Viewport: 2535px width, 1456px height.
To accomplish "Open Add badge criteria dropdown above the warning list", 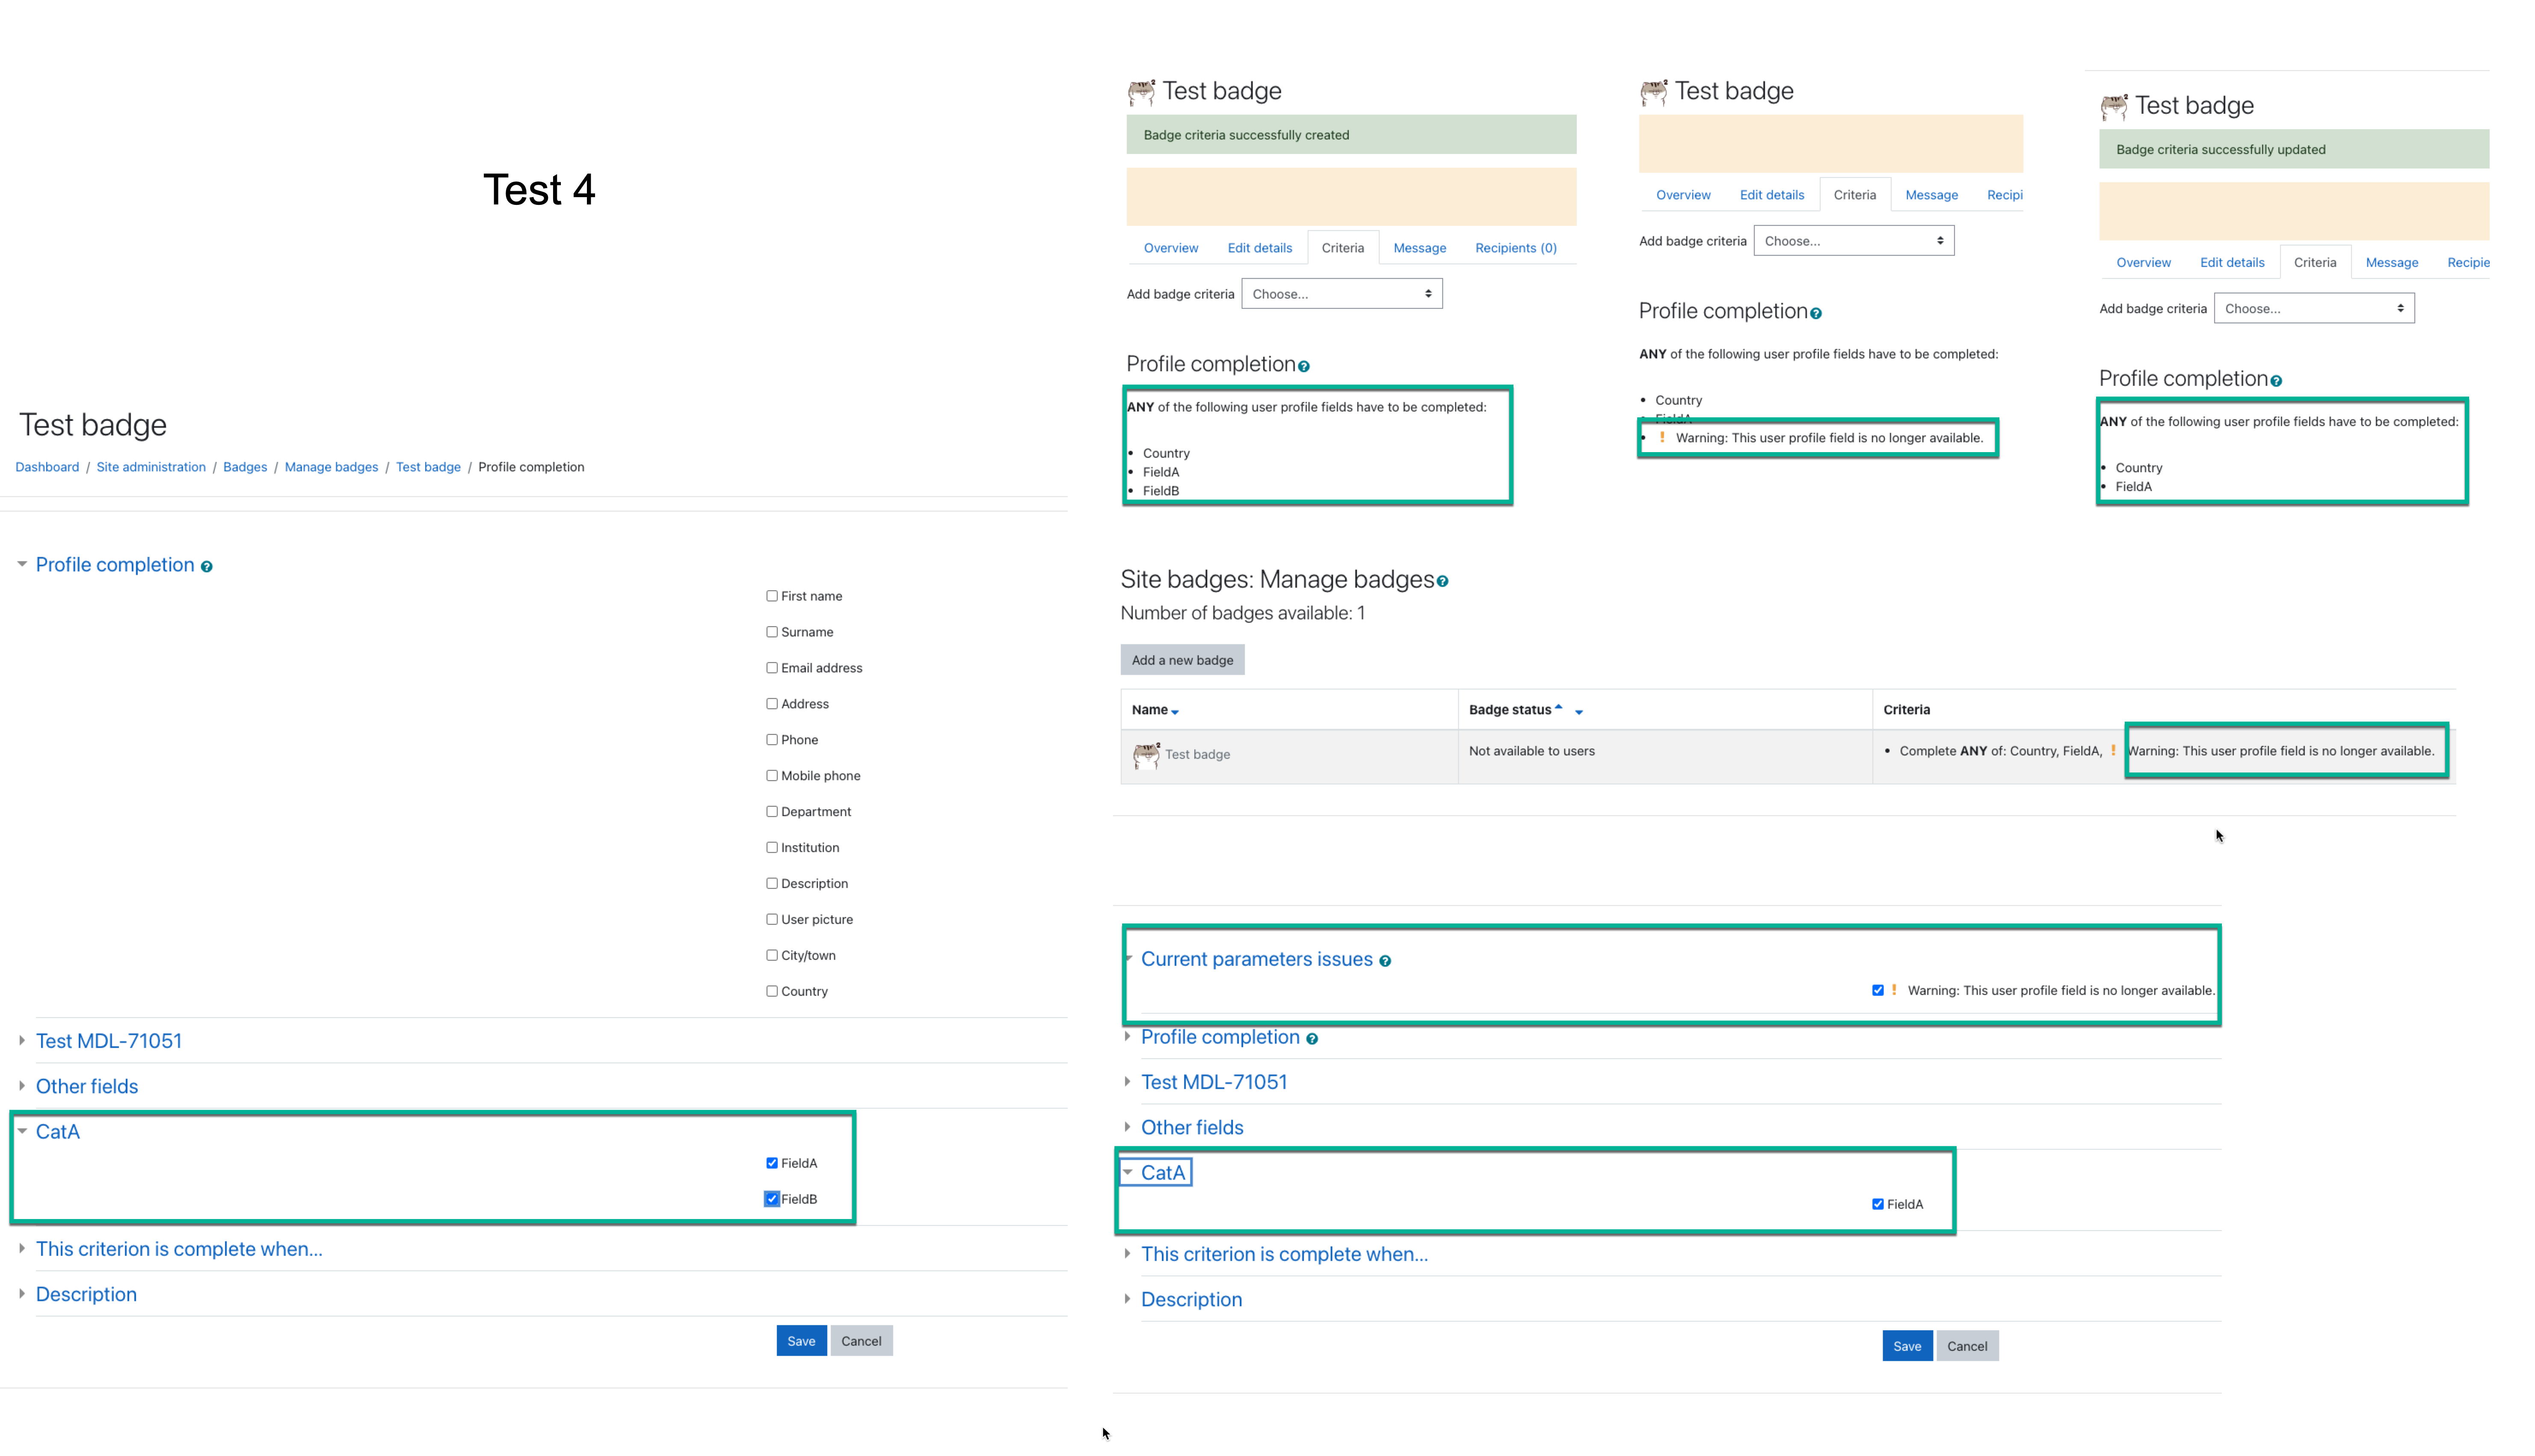I will (1854, 241).
